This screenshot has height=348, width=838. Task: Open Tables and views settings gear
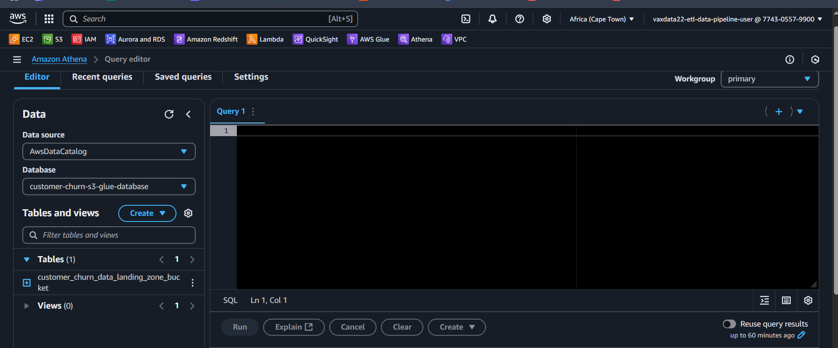188,213
